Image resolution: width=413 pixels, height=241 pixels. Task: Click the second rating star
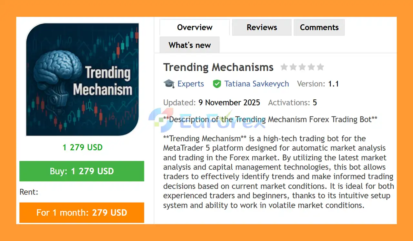coord(293,67)
